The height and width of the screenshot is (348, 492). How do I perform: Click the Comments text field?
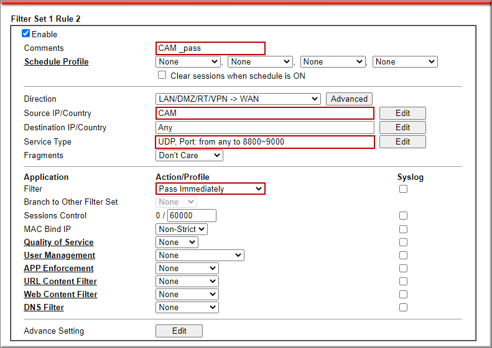pos(210,48)
